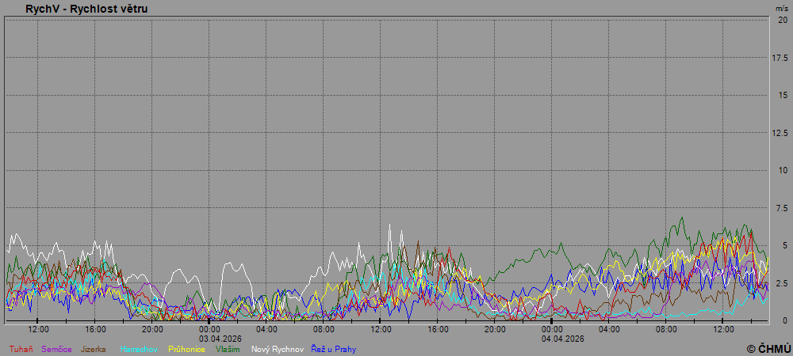Select the green Vlašim legend entry
The width and height of the screenshot is (793, 356).
(x=228, y=349)
